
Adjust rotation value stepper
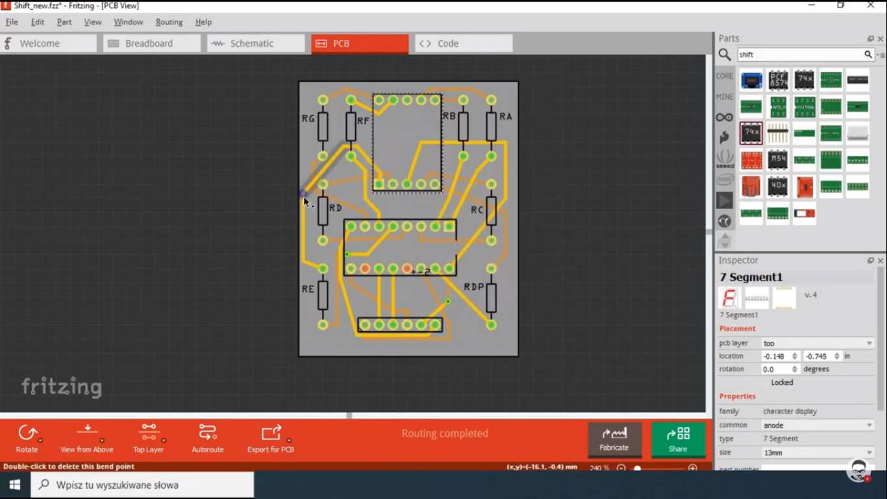(x=795, y=369)
